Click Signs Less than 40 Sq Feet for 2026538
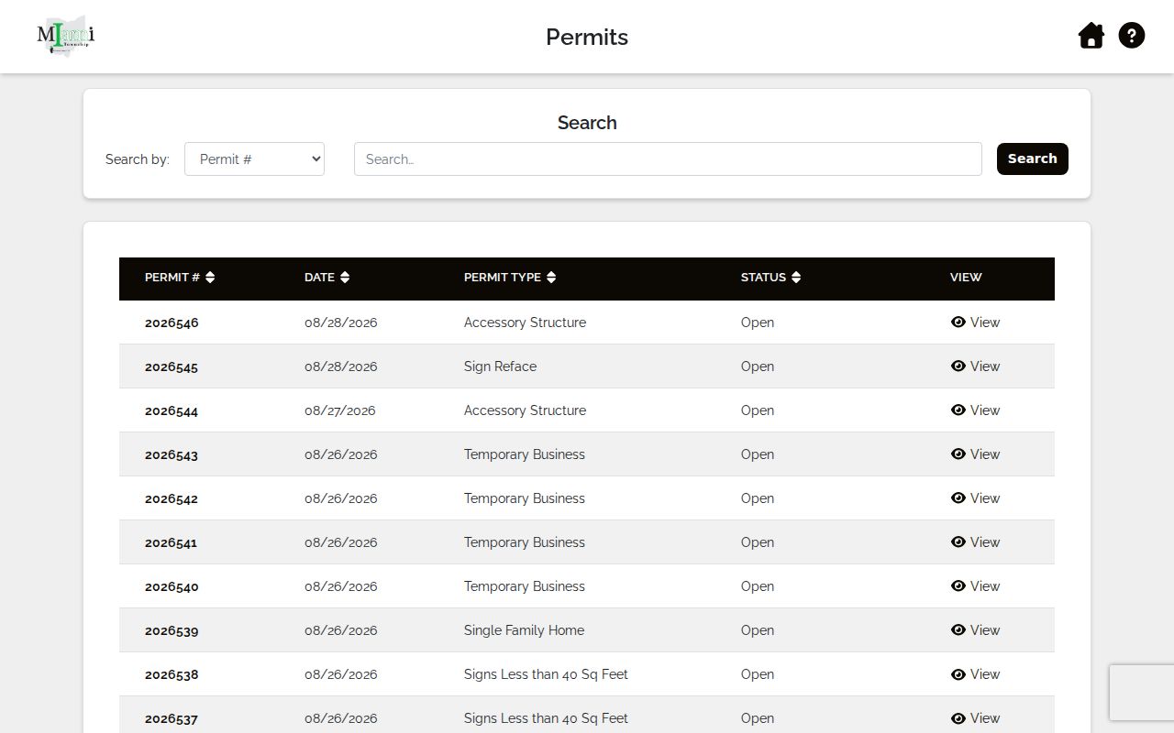Viewport: 1174px width, 733px height. [546, 674]
